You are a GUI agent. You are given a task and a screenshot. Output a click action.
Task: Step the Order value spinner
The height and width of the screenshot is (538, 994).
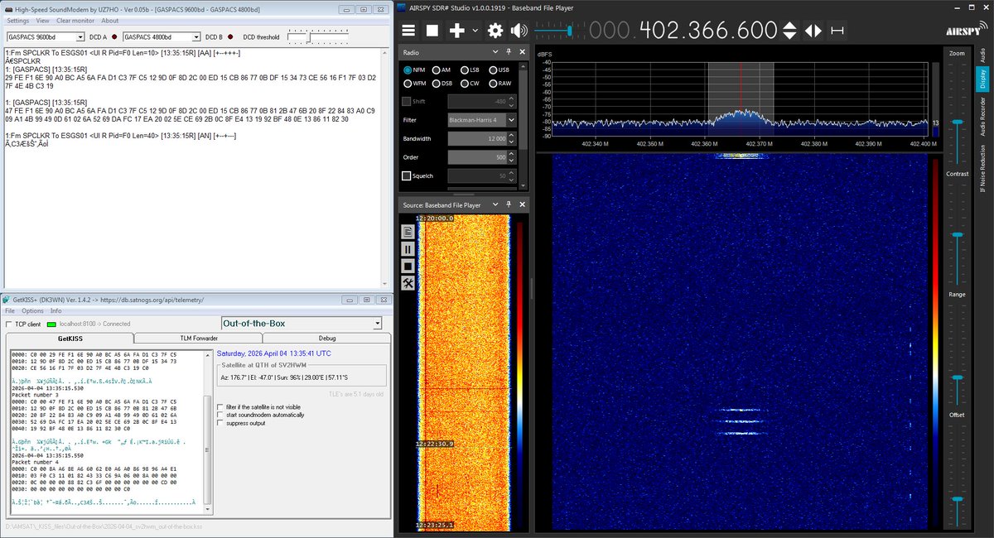(x=511, y=157)
